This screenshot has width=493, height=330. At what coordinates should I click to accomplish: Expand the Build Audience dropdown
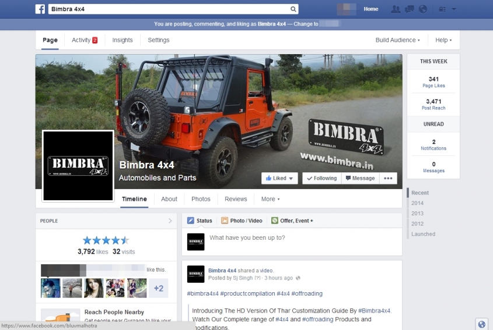point(397,40)
